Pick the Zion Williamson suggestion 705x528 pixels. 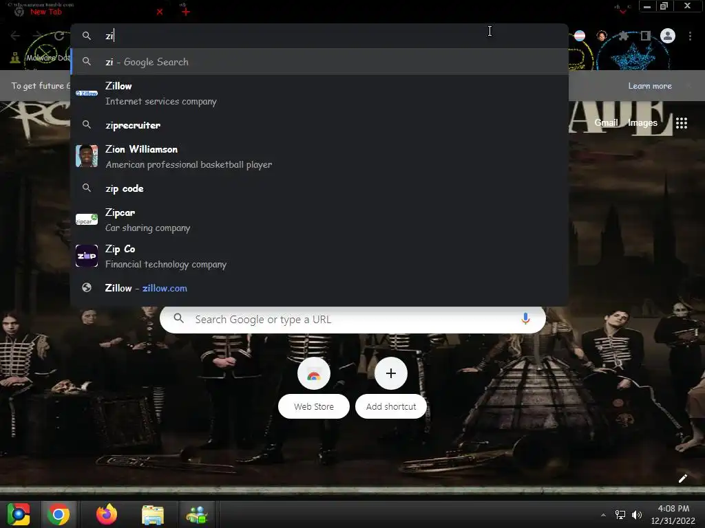coord(319,157)
